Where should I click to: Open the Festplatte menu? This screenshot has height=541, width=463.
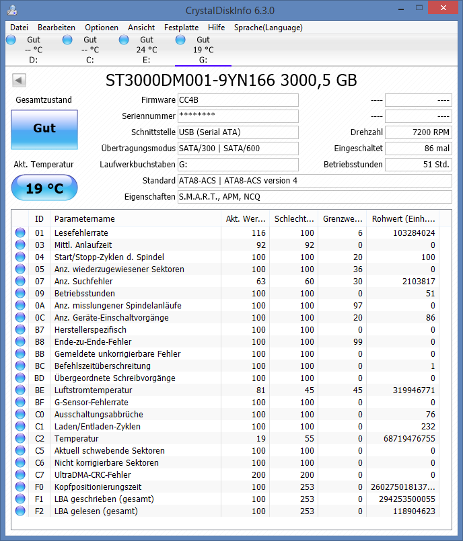tap(182, 28)
